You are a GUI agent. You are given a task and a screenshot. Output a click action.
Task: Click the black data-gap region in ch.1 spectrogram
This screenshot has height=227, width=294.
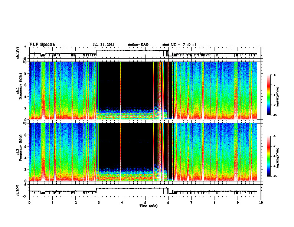[x=137, y=84]
